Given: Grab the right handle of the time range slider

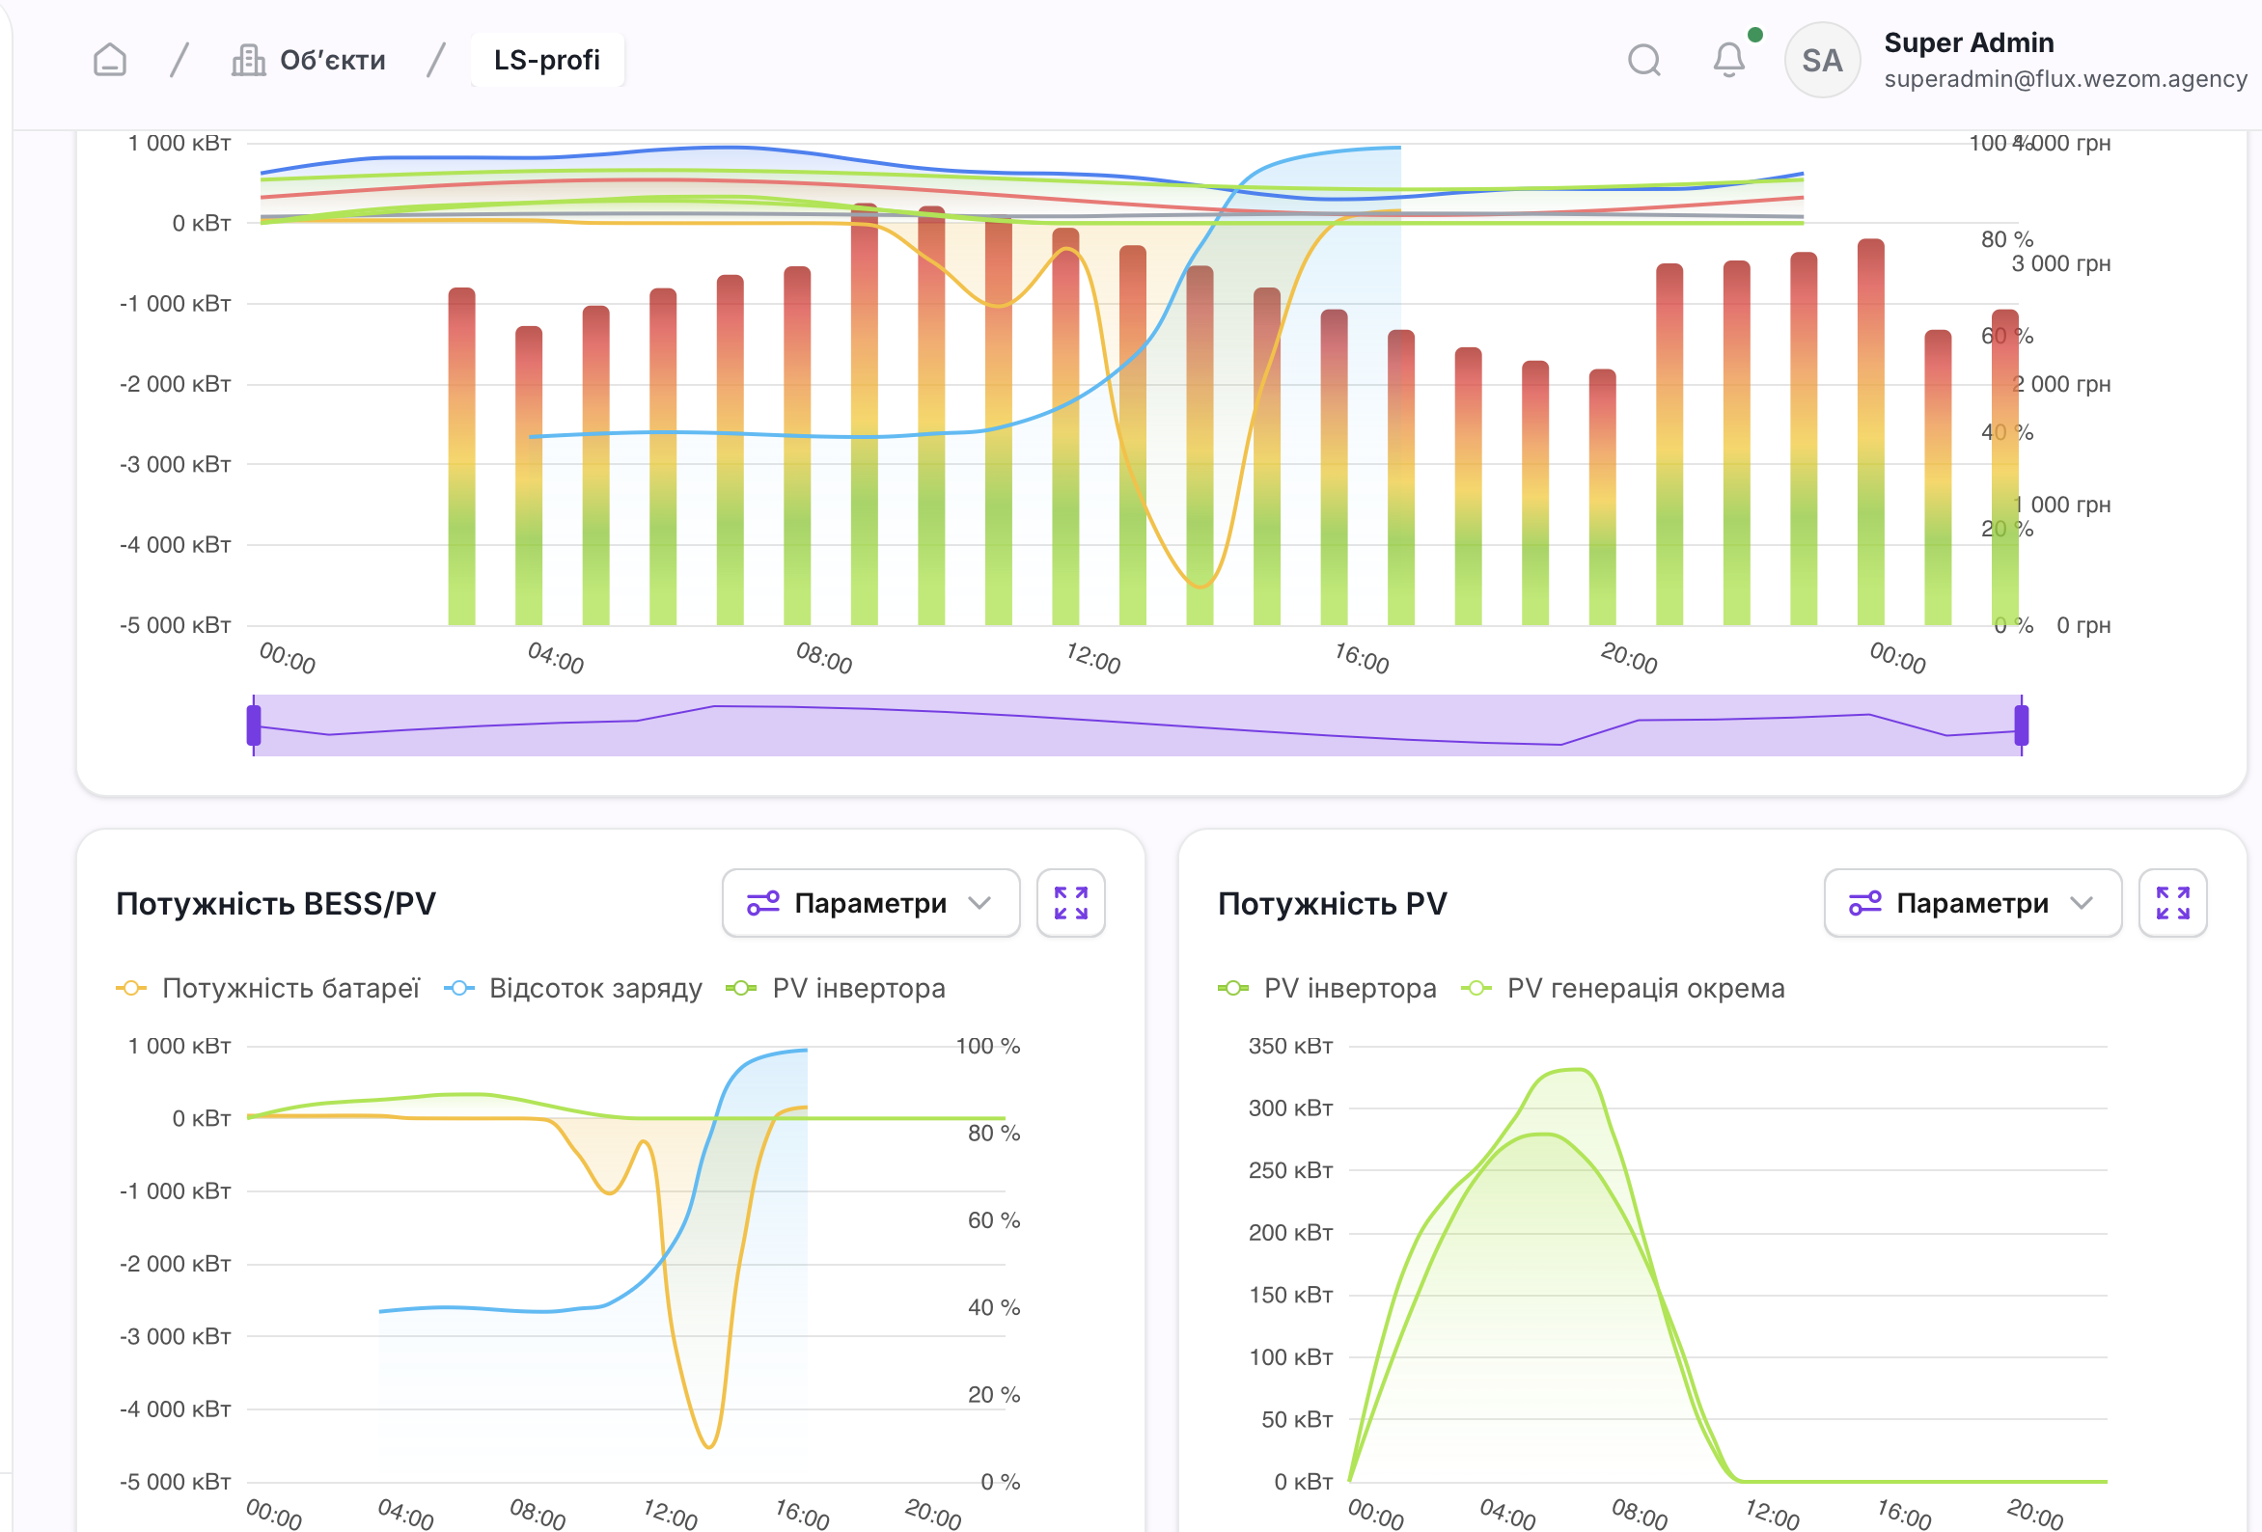Looking at the screenshot, I should [2022, 725].
